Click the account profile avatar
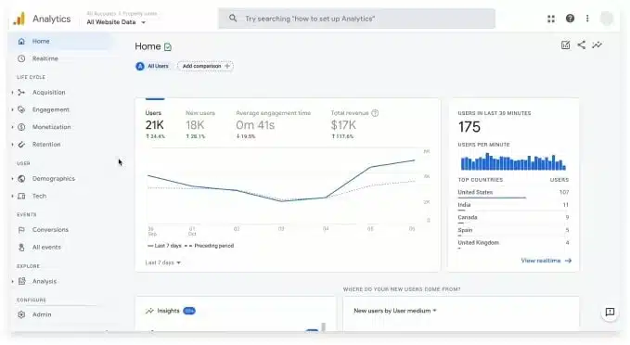630x345 pixels. coord(607,19)
